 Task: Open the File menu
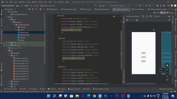[7, 2]
